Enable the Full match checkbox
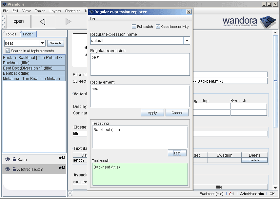Viewport: 280px width, 199px height. [134, 27]
